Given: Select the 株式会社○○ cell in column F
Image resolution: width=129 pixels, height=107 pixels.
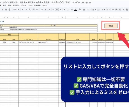Looking at the screenshot, I should [48, 42].
